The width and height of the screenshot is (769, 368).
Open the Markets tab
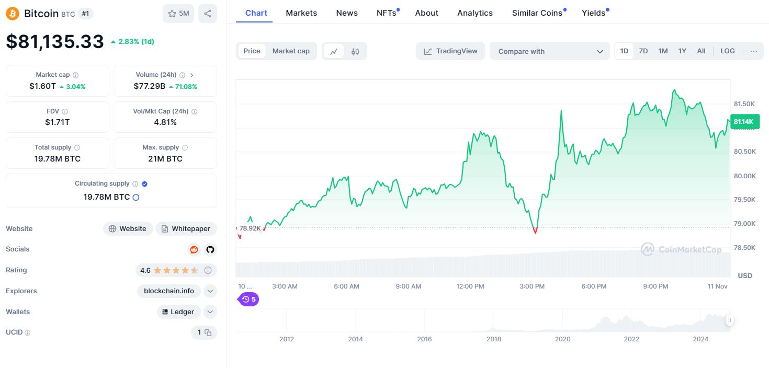[301, 13]
